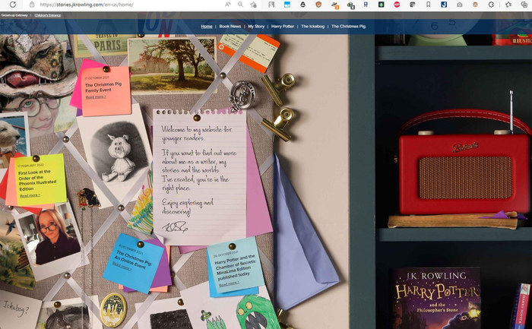This screenshot has width=532, height=329.
Task: Click the orange shield extension icon
Action: pyautogui.click(x=318, y=5)
